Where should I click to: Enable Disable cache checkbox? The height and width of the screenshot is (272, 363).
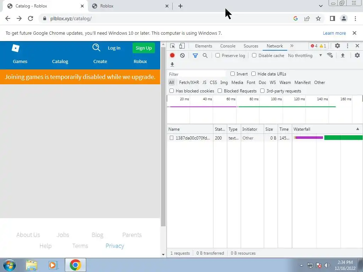[254, 55]
